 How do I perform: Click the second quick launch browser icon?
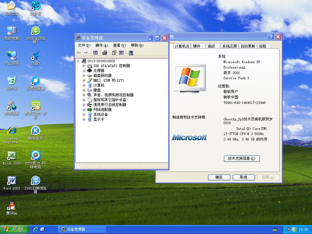click(x=42, y=229)
